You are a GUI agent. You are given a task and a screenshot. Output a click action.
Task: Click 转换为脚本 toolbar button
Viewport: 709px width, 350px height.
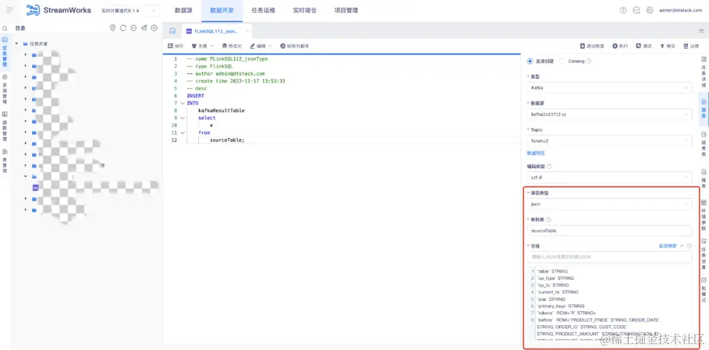(295, 46)
